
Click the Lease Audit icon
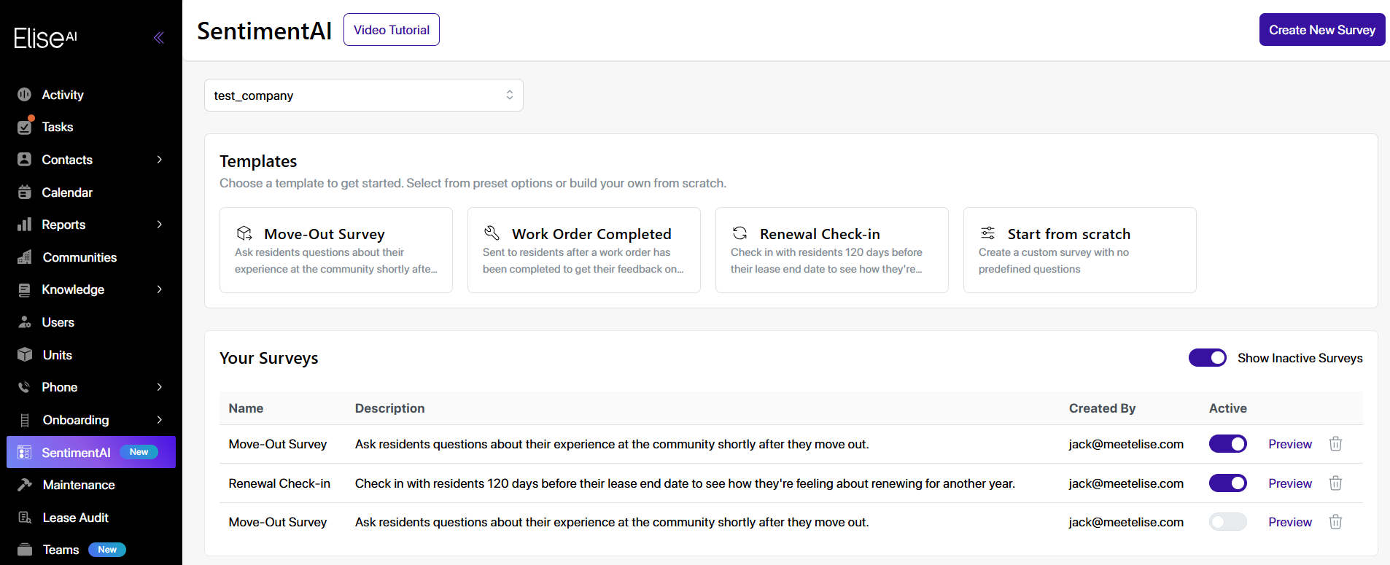click(x=25, y=518)
